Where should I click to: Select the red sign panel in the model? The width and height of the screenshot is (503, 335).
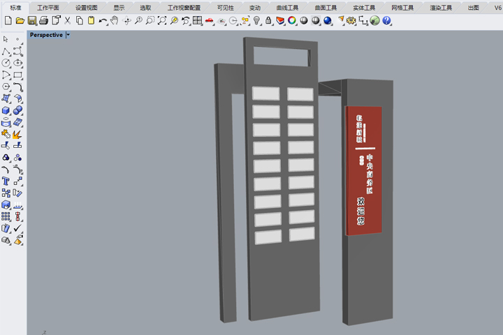click(x=364, y=171)
